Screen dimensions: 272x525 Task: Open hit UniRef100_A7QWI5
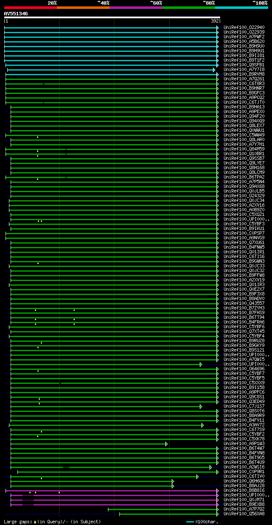[x=244, y=360]
